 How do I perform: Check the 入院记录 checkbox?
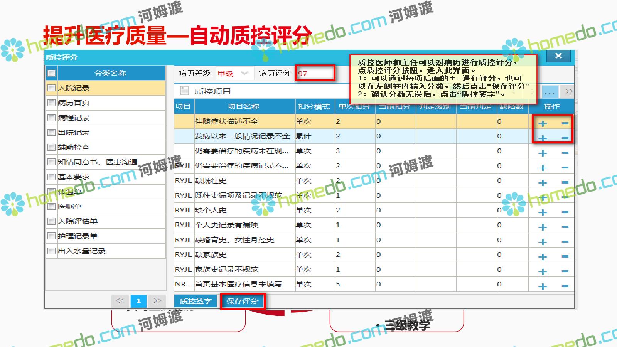click(51, 88)
